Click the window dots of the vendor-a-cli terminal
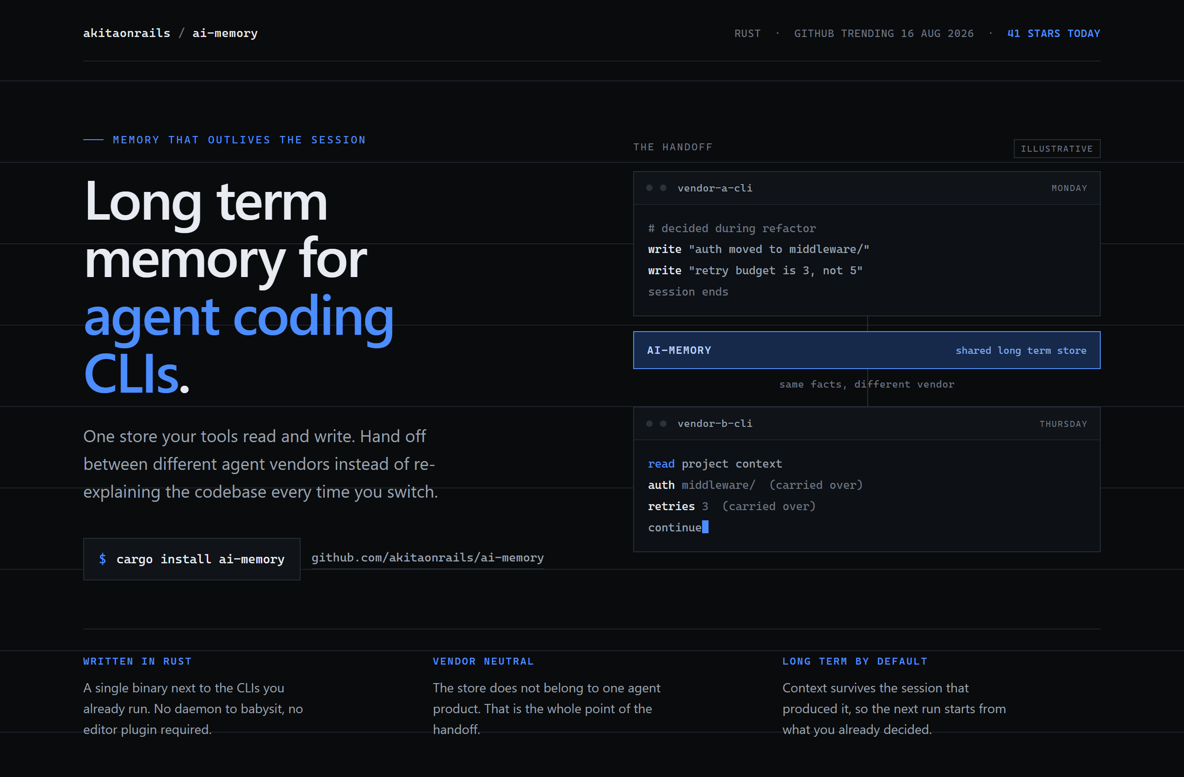Viewport: 1184px width, 777px height. click(656, 187)
